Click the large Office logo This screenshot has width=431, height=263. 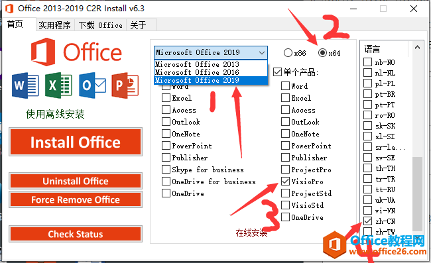point(76,52)
